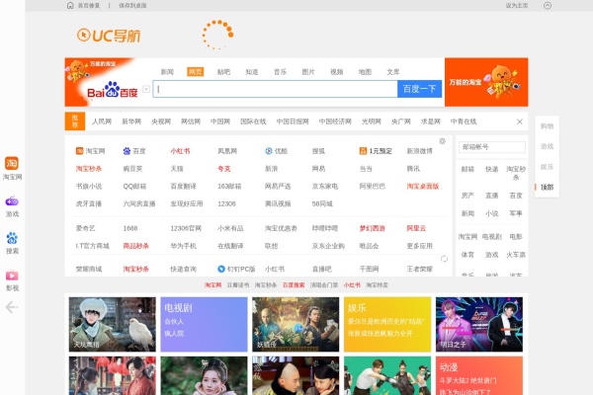The image size is (593, 395).
Task: Open the 搜索 paw icon in left sidebar
Action: click(x=12, y=238)
